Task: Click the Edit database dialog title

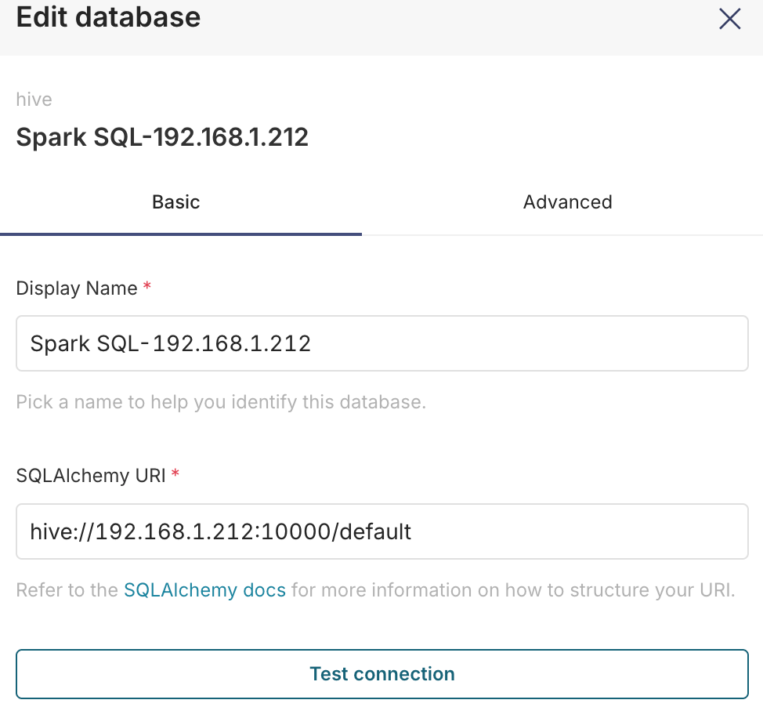Action: coord(108,17)
